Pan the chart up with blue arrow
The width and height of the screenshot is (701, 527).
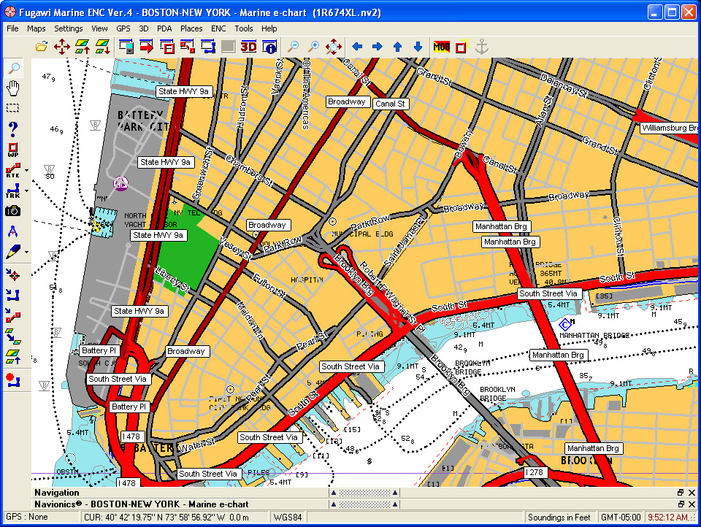tap(397, 47)
